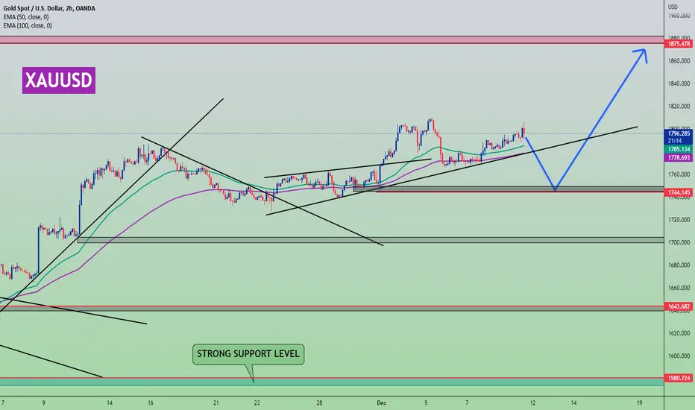Click the date 28 on time axis
This screenshot has width=695, height=410.
[x=319, y=403]
